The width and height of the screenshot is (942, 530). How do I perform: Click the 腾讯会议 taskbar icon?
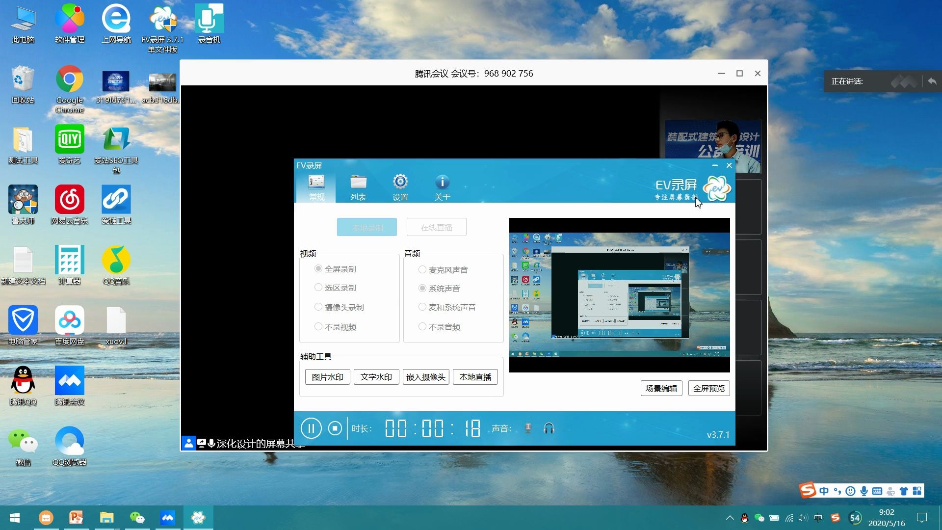[168, 518]
